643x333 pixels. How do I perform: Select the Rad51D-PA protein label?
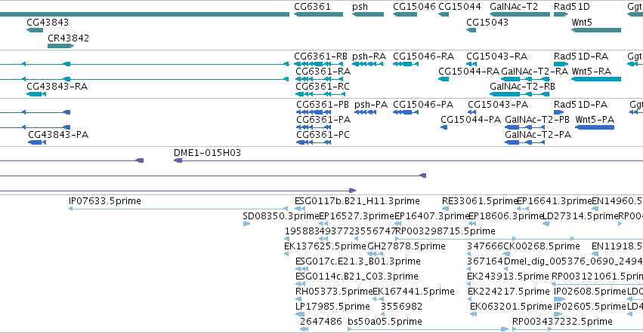(581, 105)
